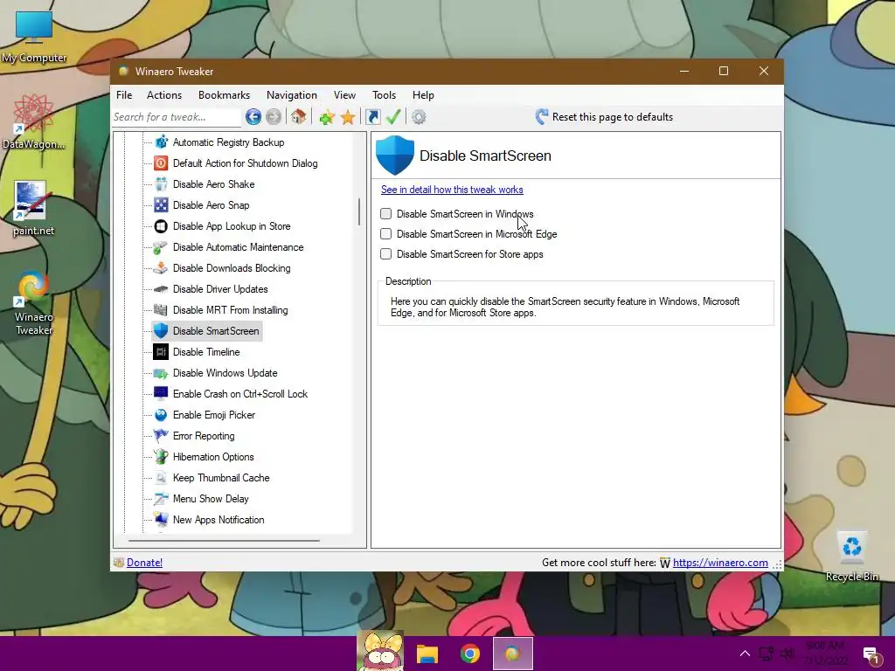Click Disable MRT From Installing icon
This screenshot has height=671, width=895.
tap(161, 310)
